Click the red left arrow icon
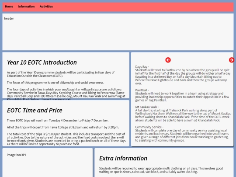 [x=168, y=60]
